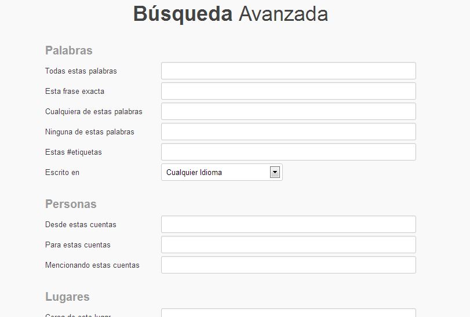Click the 'Escrito en' label

(x=62, y=173)
